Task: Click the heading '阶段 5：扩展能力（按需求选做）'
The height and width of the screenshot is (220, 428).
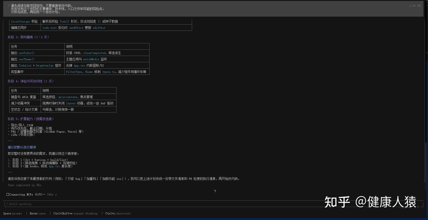Action: [x=31, y=119]
